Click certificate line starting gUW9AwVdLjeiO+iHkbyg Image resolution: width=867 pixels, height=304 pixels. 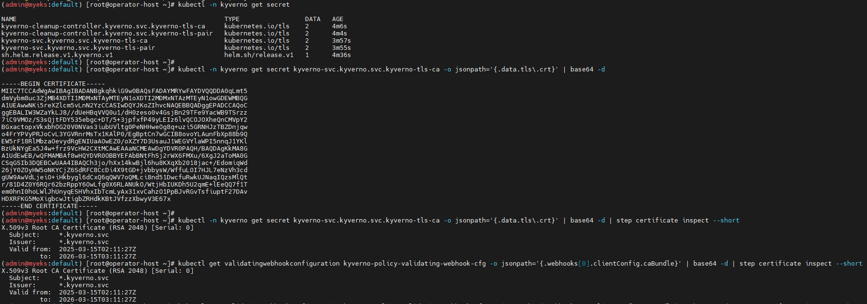124,177
